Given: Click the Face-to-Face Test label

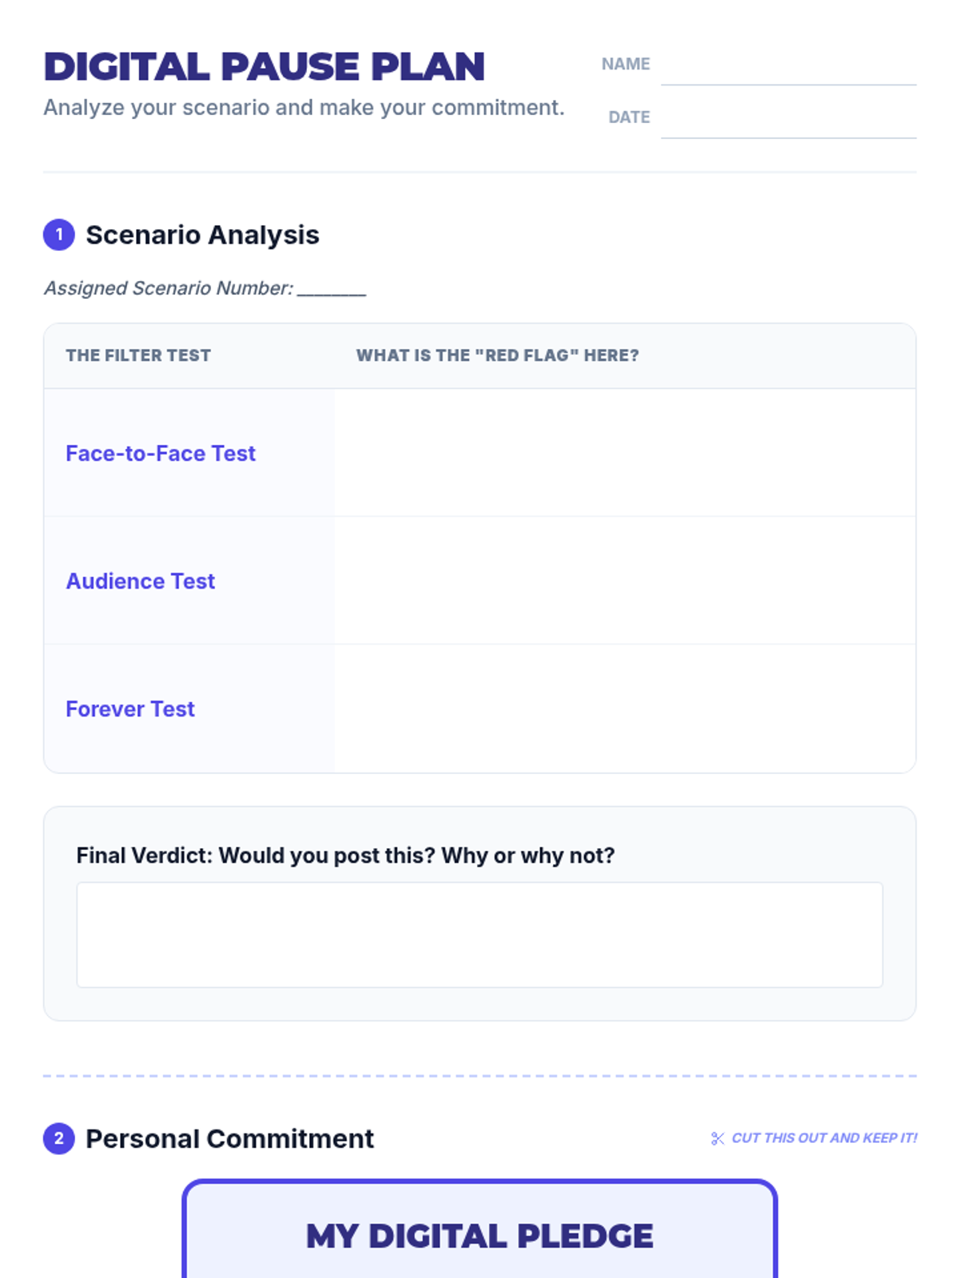Looking at the screenshot, I should 160,454.
